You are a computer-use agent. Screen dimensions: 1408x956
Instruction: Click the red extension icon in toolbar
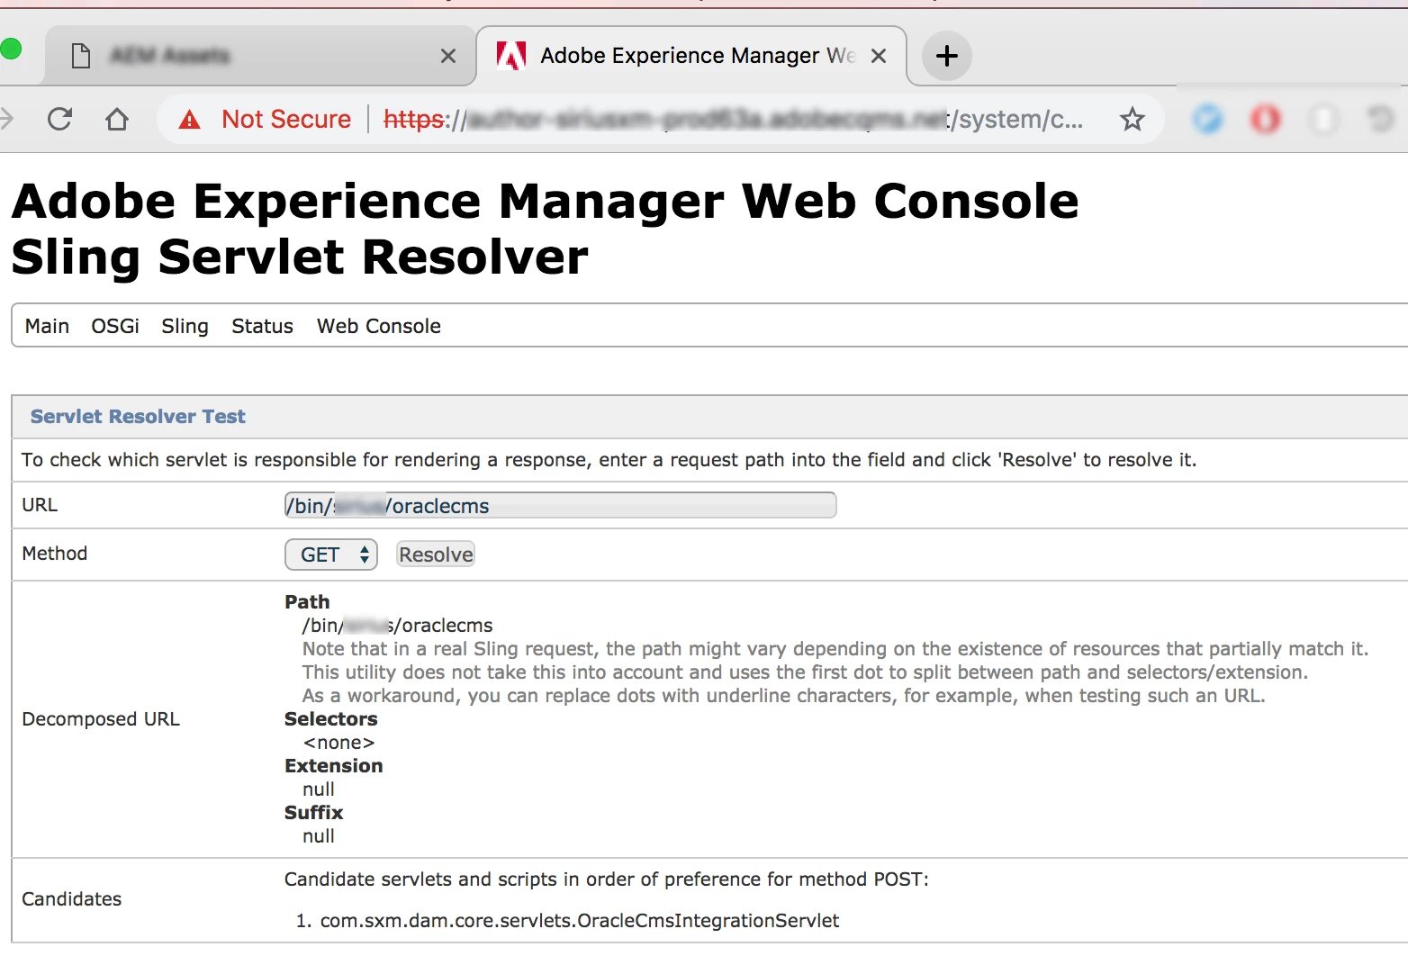pos(1265,119)
